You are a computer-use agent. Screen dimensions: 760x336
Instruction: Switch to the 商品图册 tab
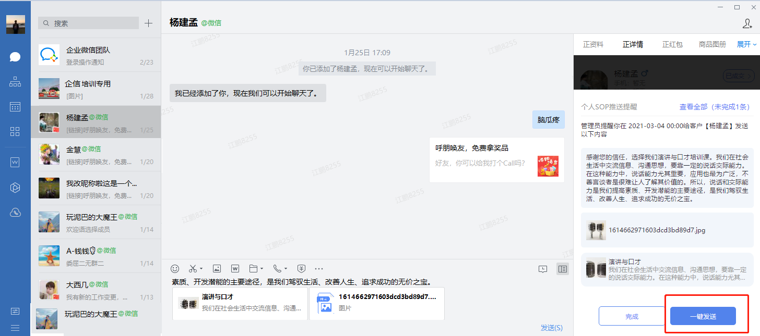[x=712, y=44]
